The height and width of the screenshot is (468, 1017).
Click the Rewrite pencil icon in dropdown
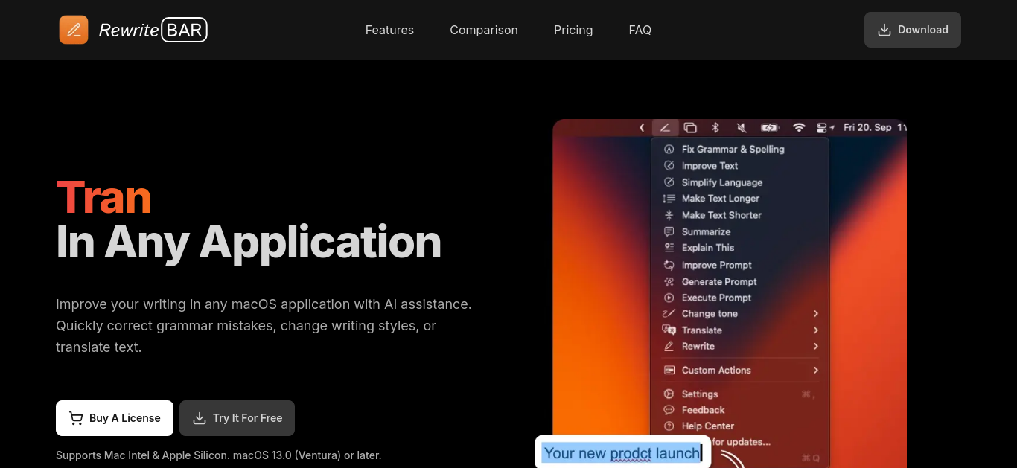(x=669, y=346)
